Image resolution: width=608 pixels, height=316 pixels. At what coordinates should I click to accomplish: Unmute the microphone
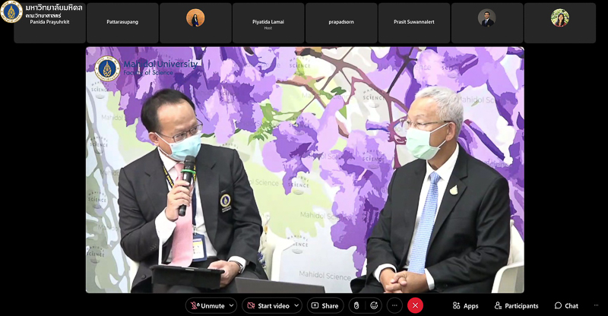point(207,305)
